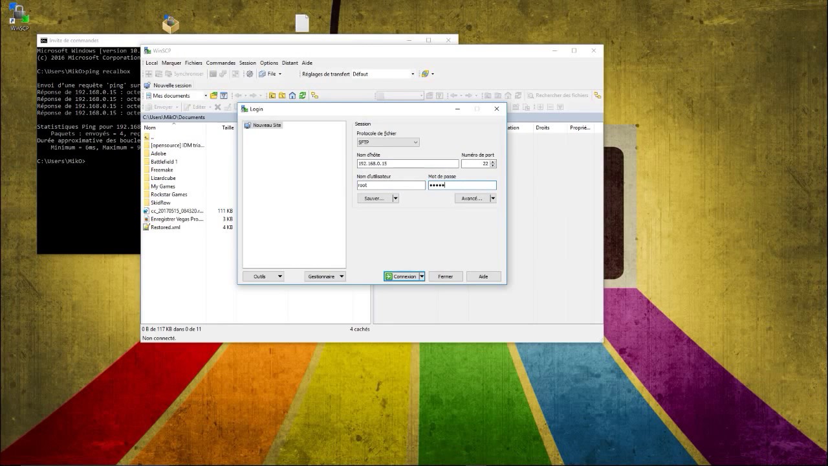
Task: Click the open directory folder icon in local panel
Action: 213,96
